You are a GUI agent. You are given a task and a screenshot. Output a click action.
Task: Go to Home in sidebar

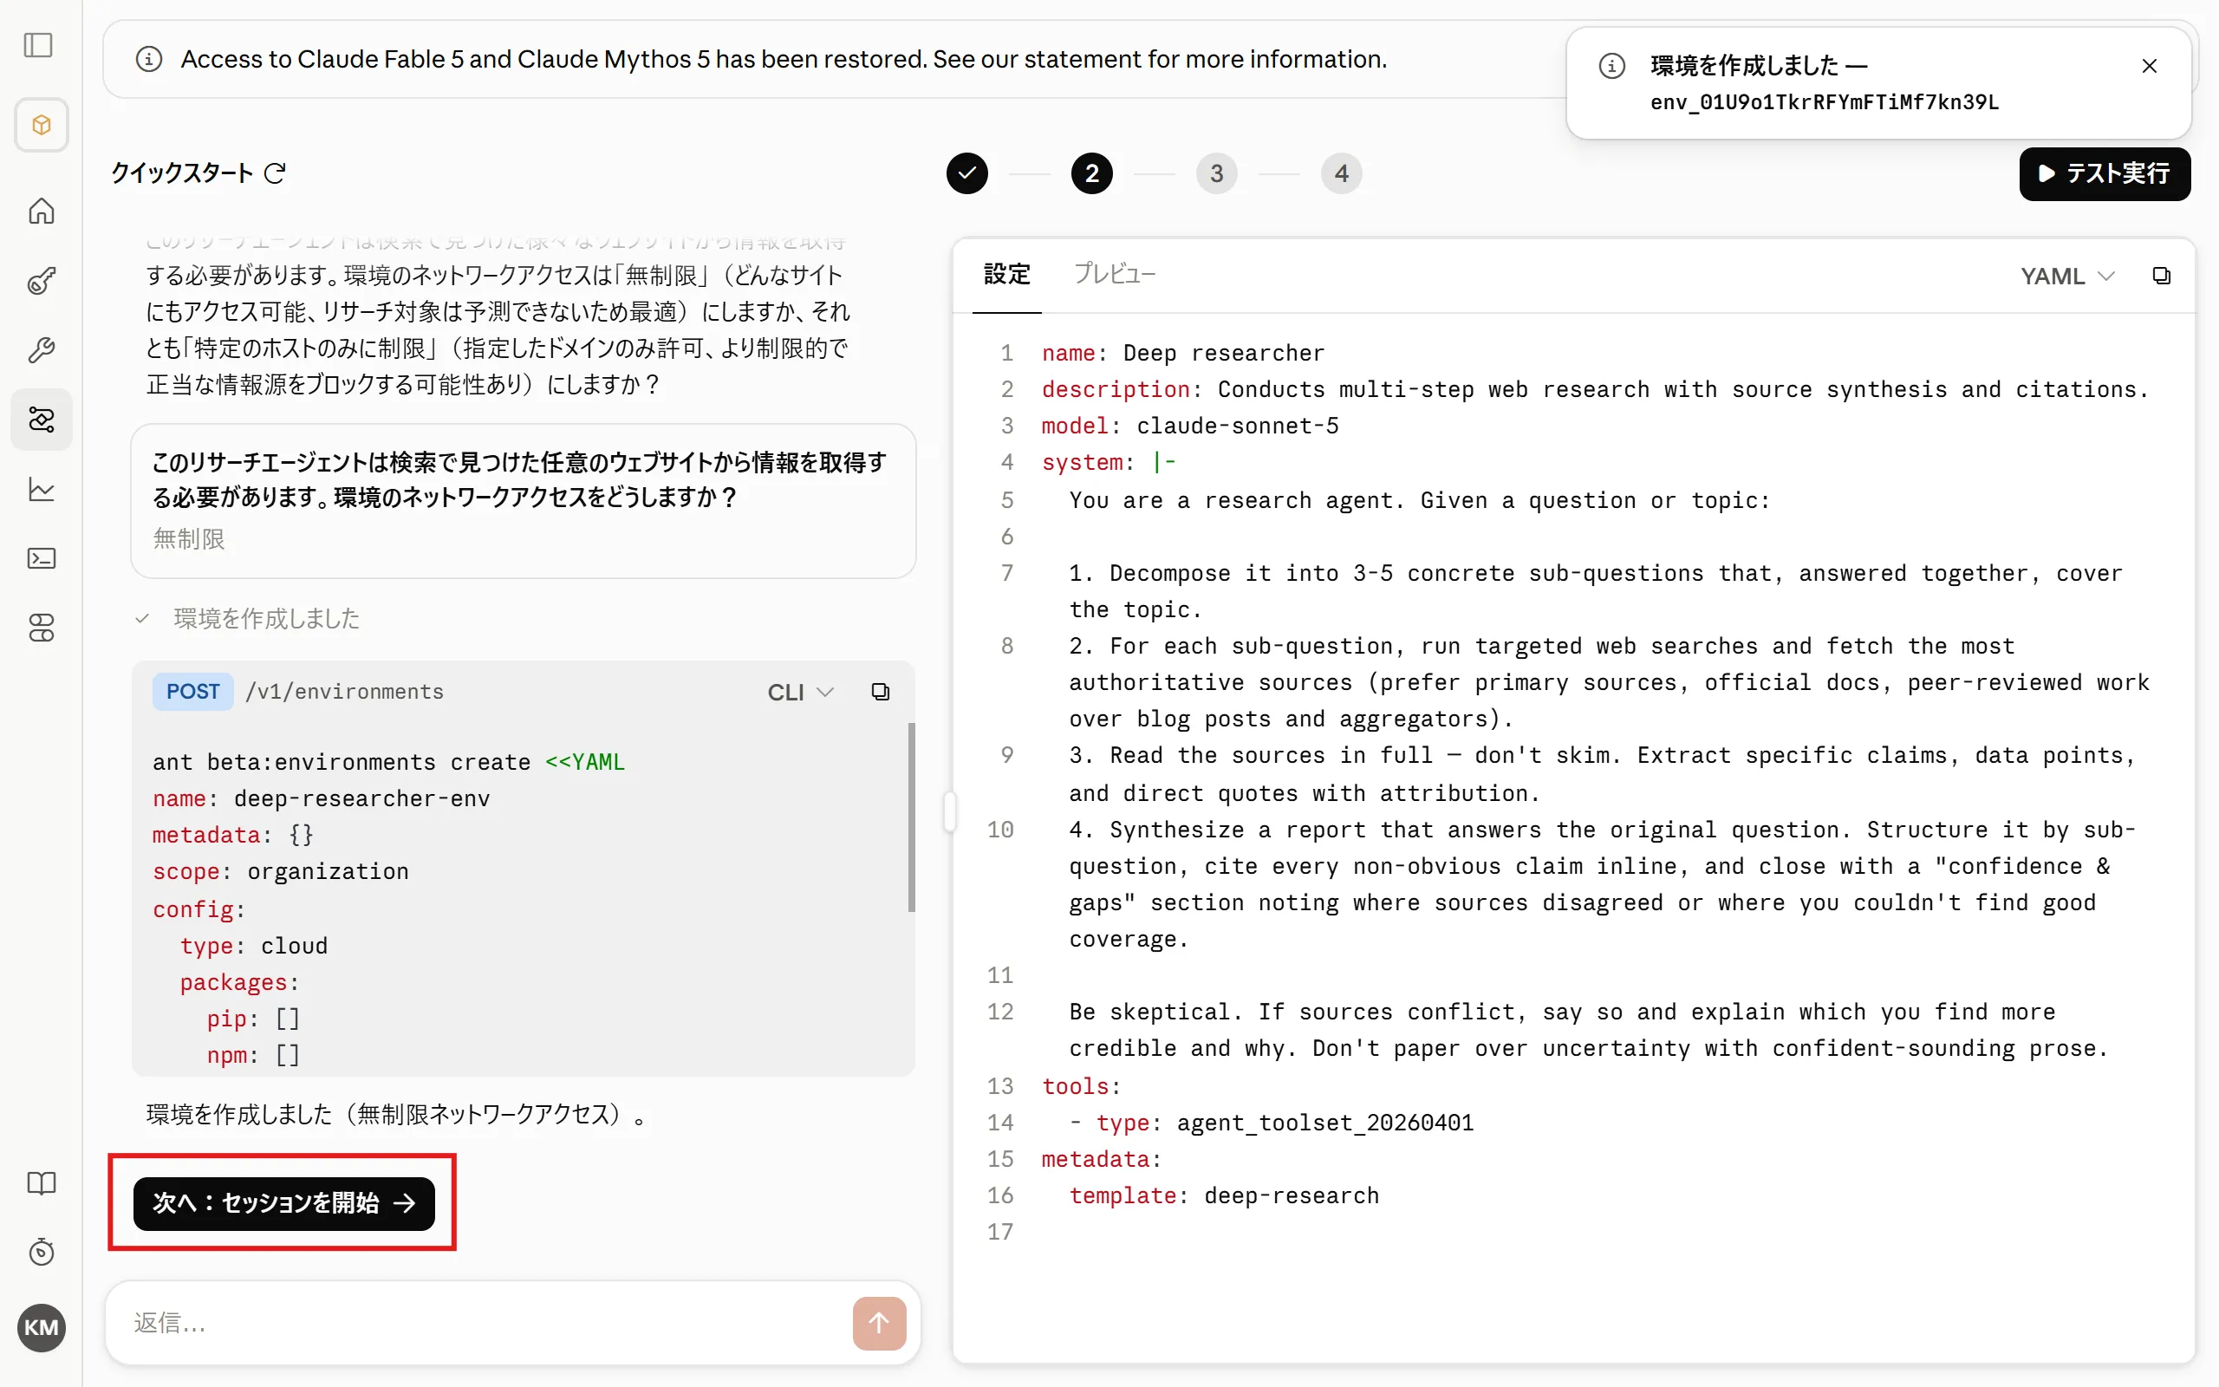pos(42,211)
